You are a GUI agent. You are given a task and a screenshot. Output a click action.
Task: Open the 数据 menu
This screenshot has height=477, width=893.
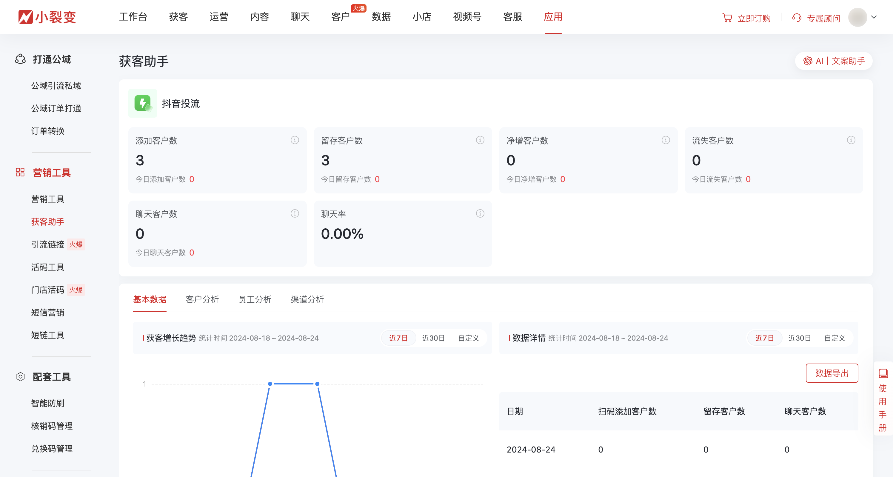click(x=381, y=17)
